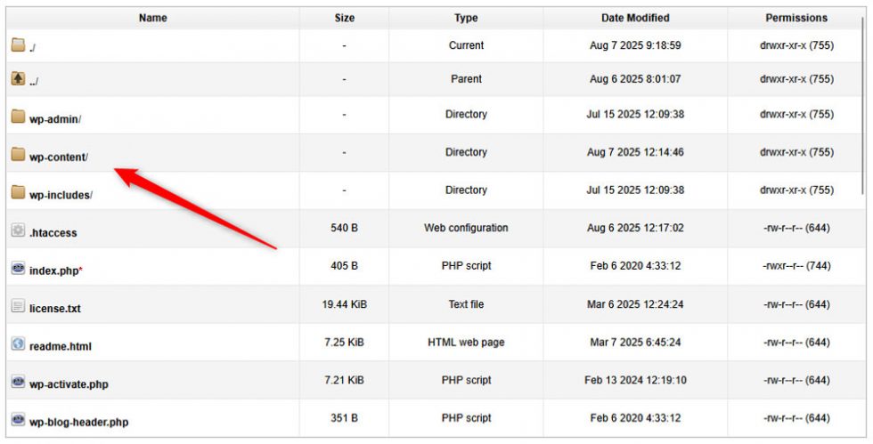Open the .htaccess file
This screenshot has width=873, height=444.
tap(53, 233)
